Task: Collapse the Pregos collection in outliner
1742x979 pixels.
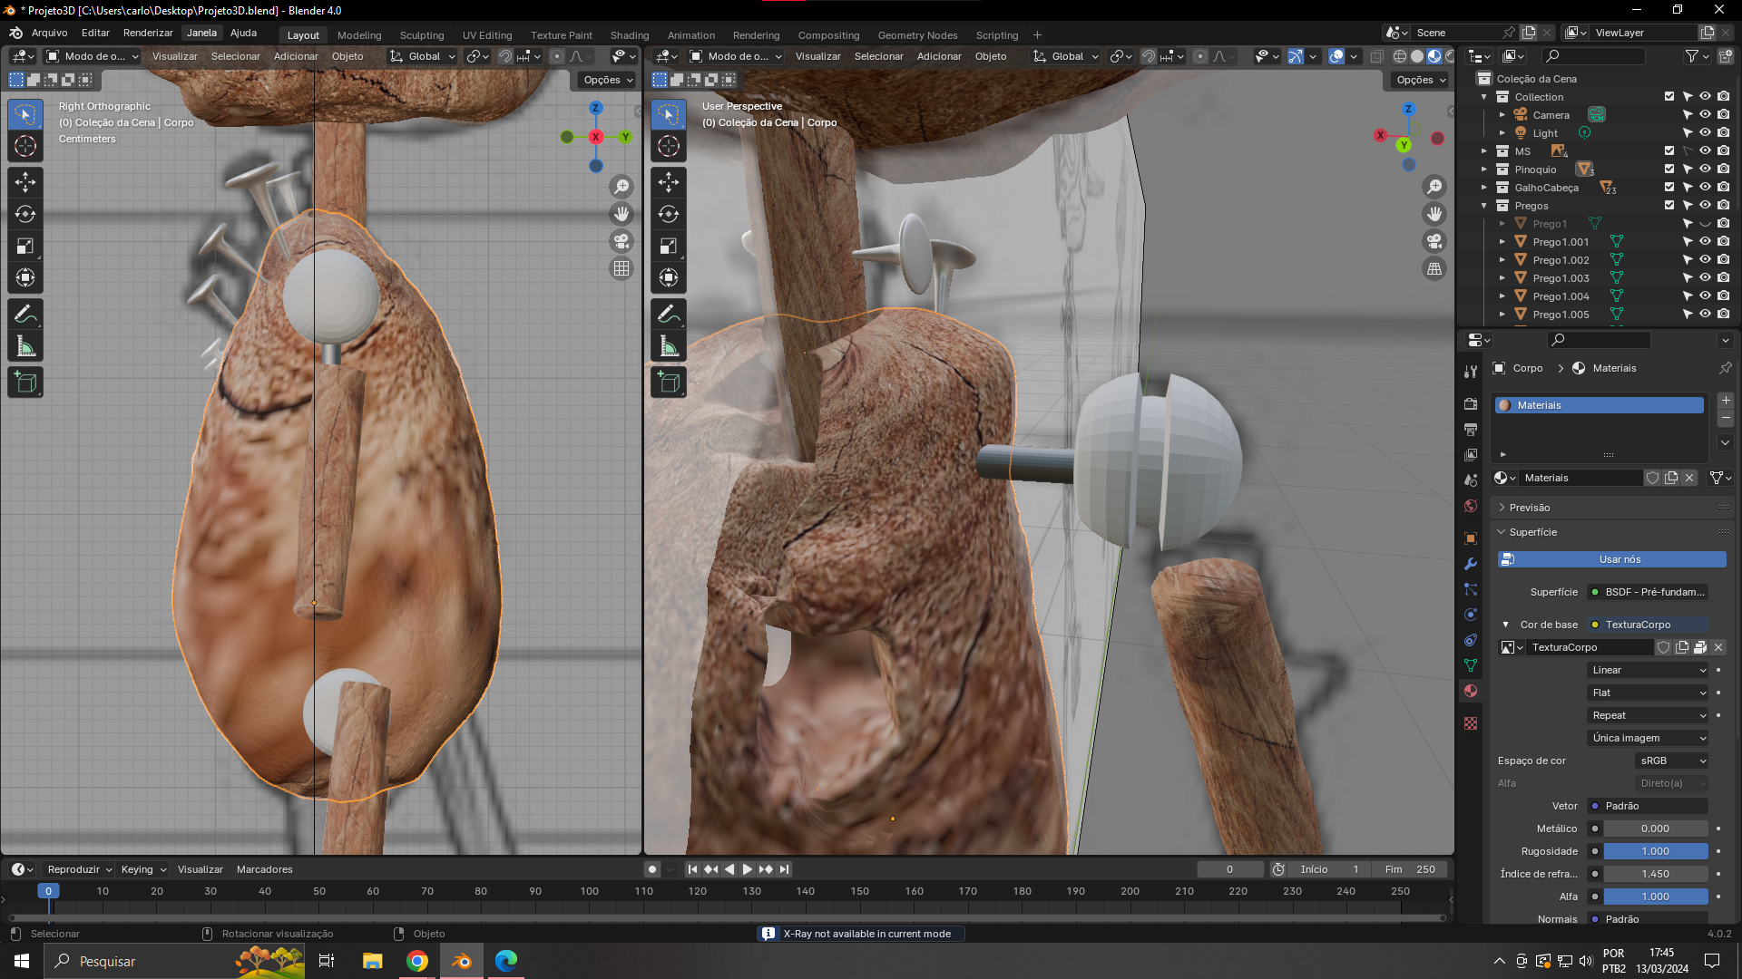Action: point(1484,206)
